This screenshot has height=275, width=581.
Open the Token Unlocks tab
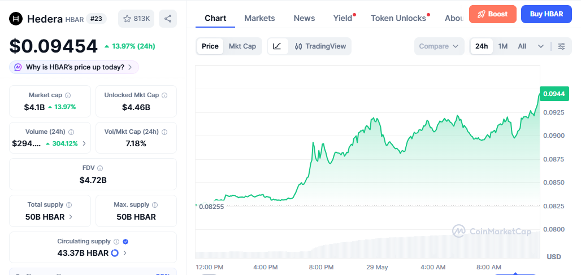pos(398,18)
